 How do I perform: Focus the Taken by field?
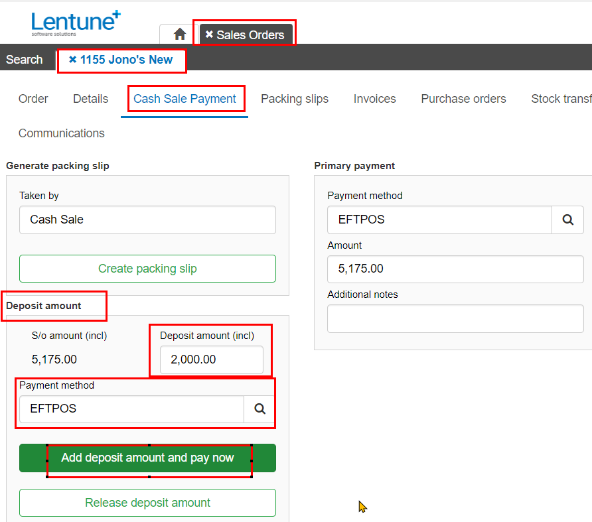point(147,220)
